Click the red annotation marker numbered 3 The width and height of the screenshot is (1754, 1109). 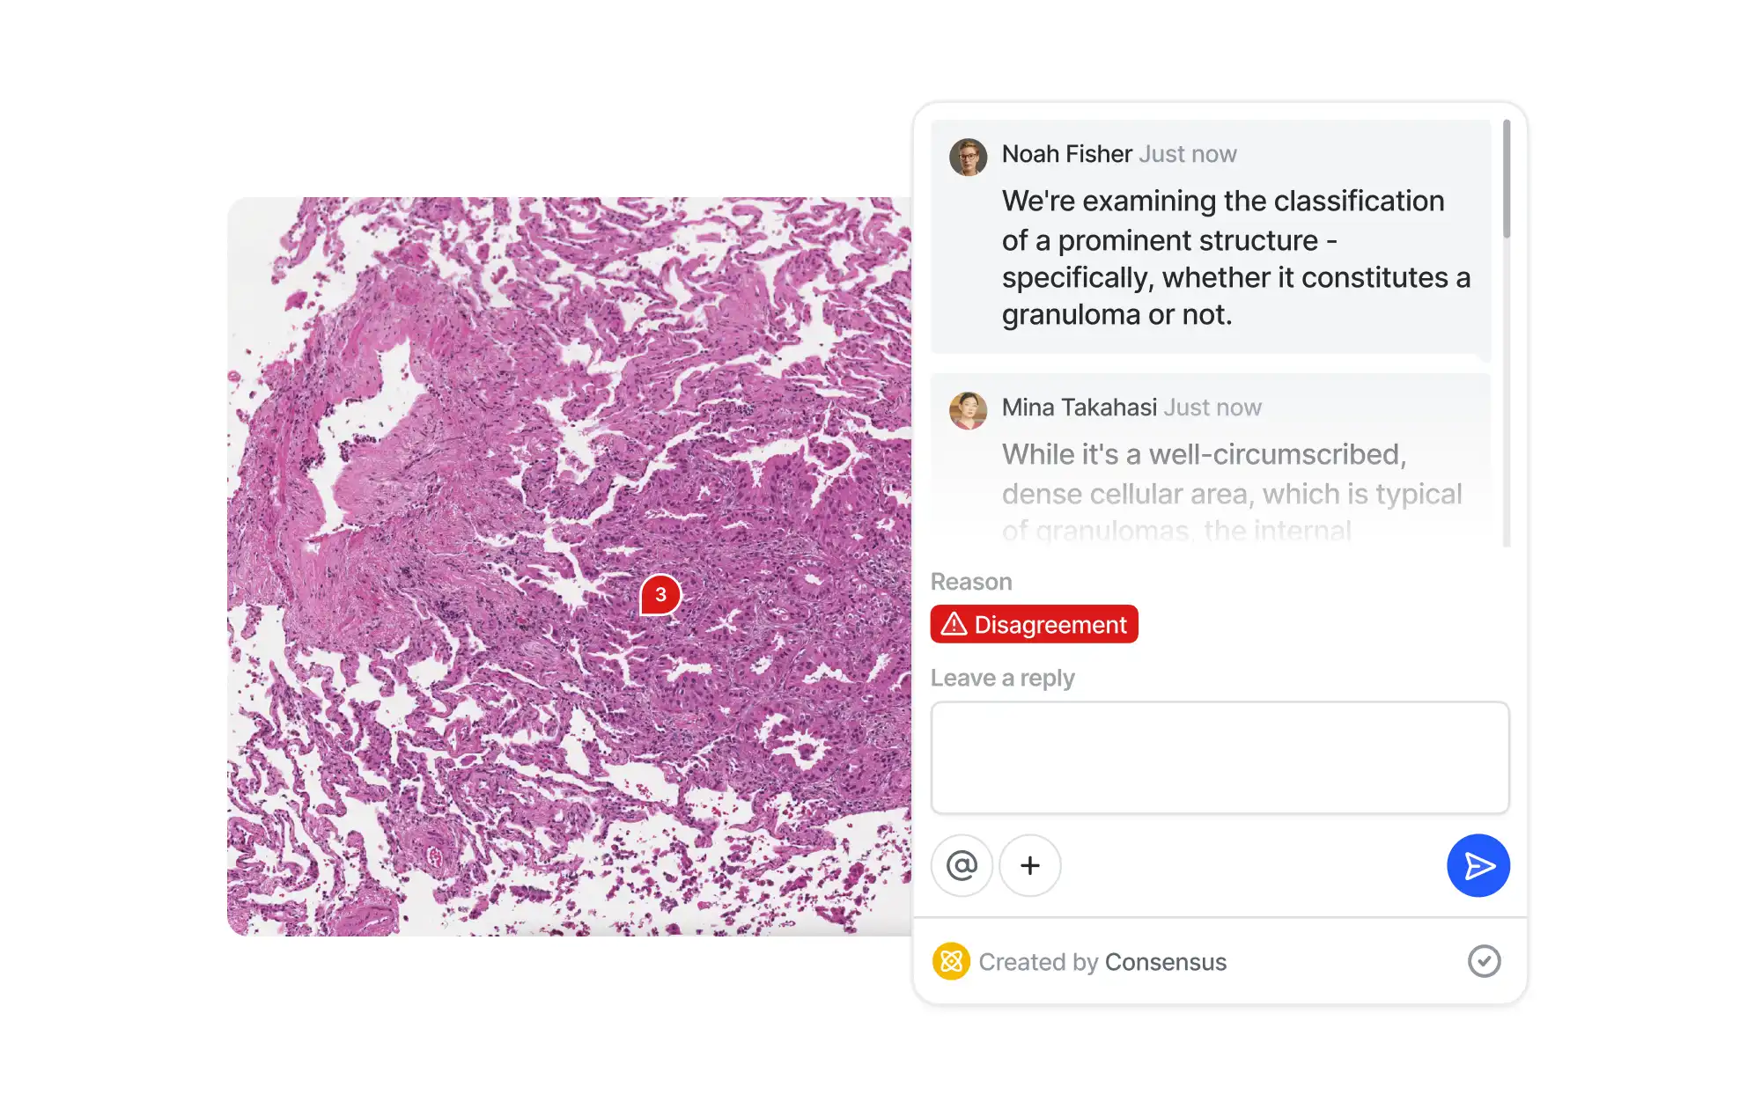coord(660,595)
